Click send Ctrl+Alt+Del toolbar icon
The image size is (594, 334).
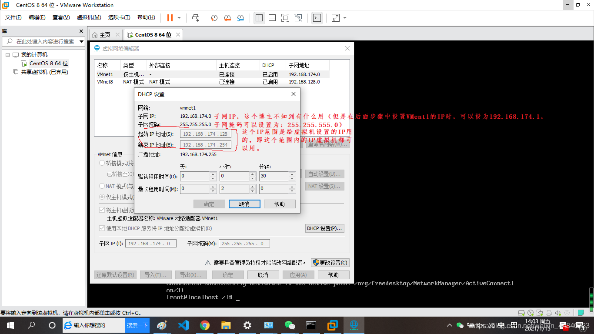tap(196, 18)
